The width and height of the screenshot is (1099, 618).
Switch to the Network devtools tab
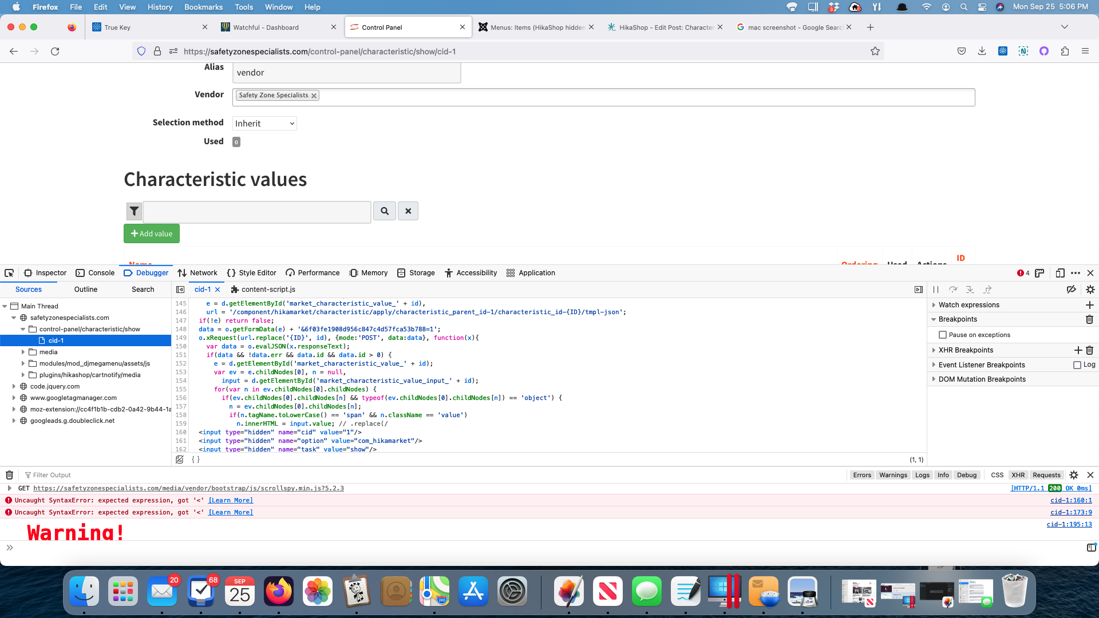tap(197, 273)
